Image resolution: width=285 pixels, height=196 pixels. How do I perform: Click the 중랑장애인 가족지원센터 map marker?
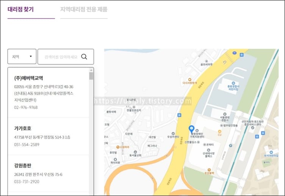point(197,131)
